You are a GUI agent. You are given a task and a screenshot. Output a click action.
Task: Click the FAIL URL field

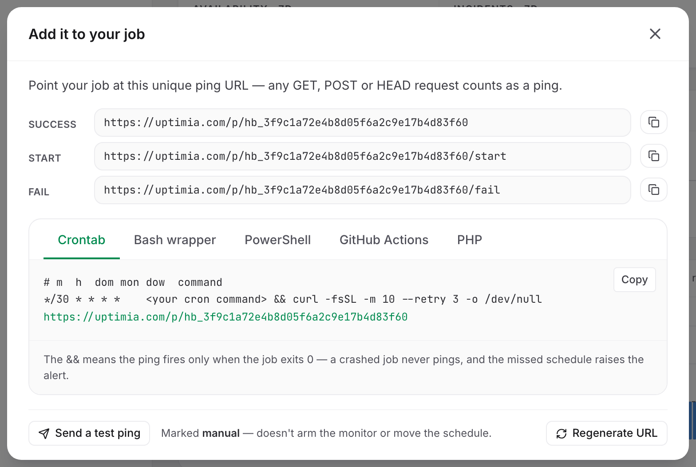pos(363,190)
